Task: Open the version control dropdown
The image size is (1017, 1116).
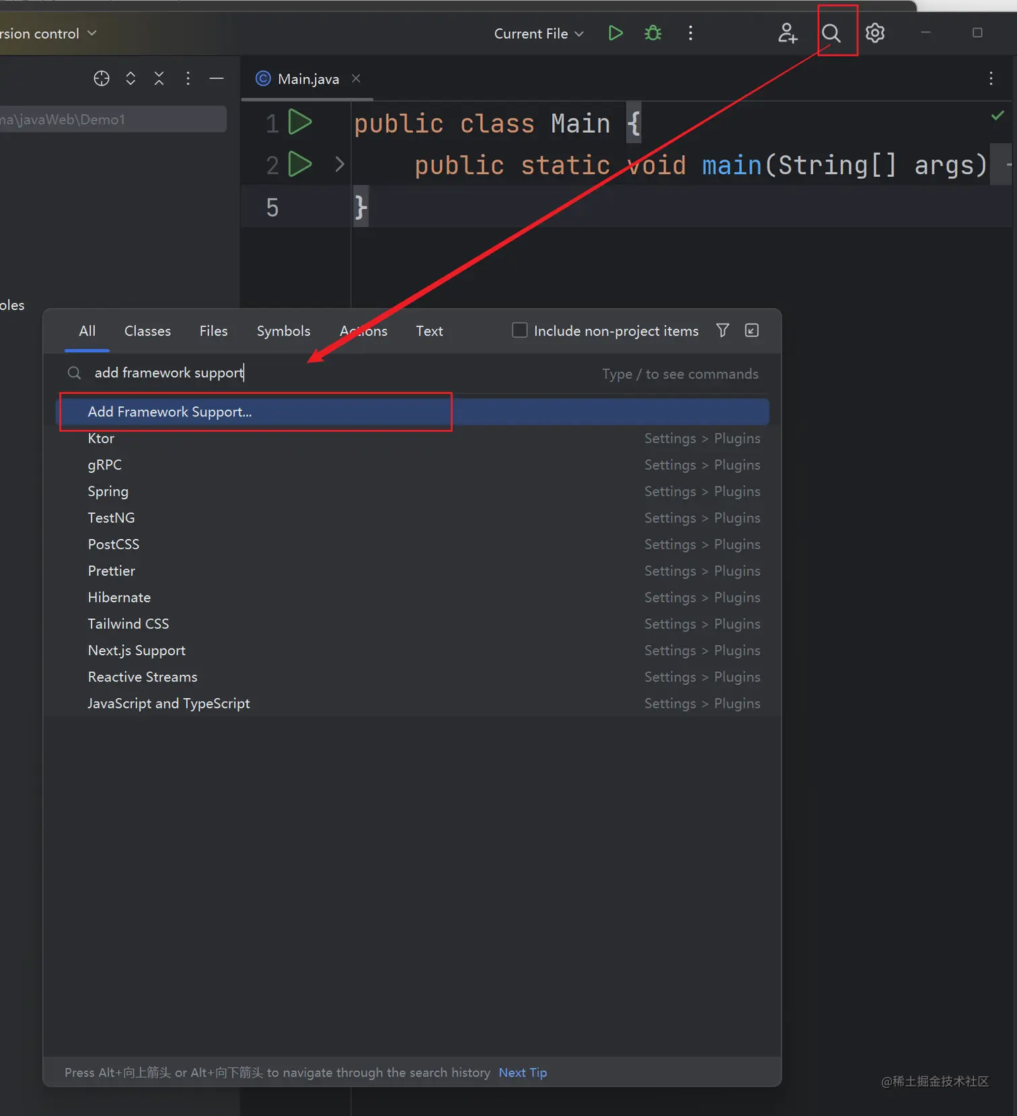Action: point(48,34)
